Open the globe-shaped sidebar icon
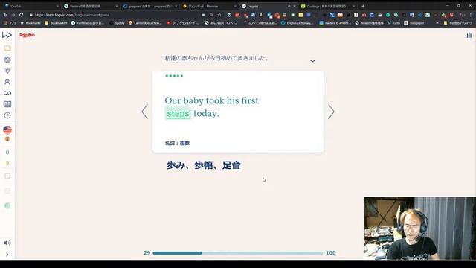 pos(7,60)
